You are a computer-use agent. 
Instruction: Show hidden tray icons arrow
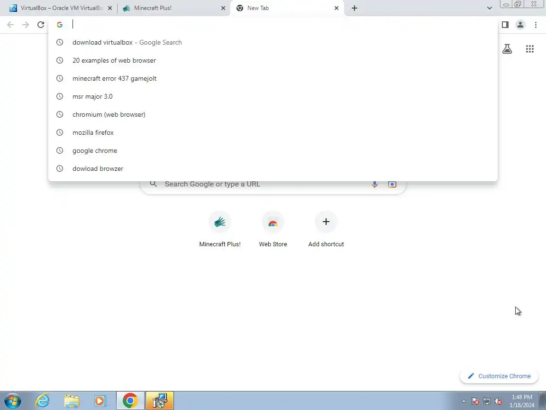point(464,401)
